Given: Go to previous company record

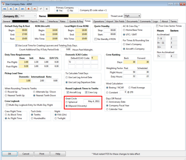Looking at the screenshot, I should point(11,9).
